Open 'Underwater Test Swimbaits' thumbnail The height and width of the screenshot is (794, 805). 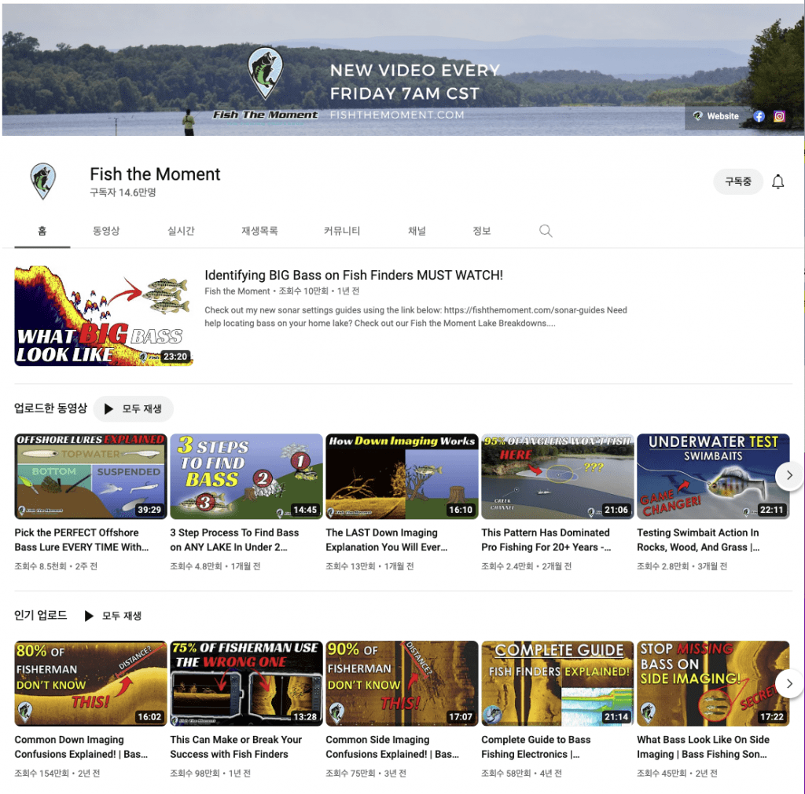[x=713, y=477]
